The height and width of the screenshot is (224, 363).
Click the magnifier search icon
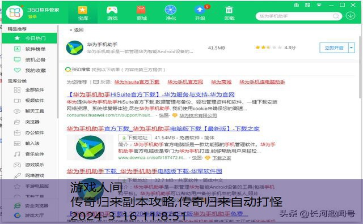pos(336,16)
